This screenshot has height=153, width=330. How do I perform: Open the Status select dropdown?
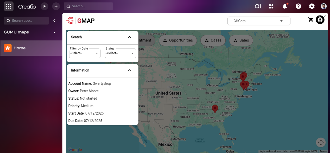120,53
